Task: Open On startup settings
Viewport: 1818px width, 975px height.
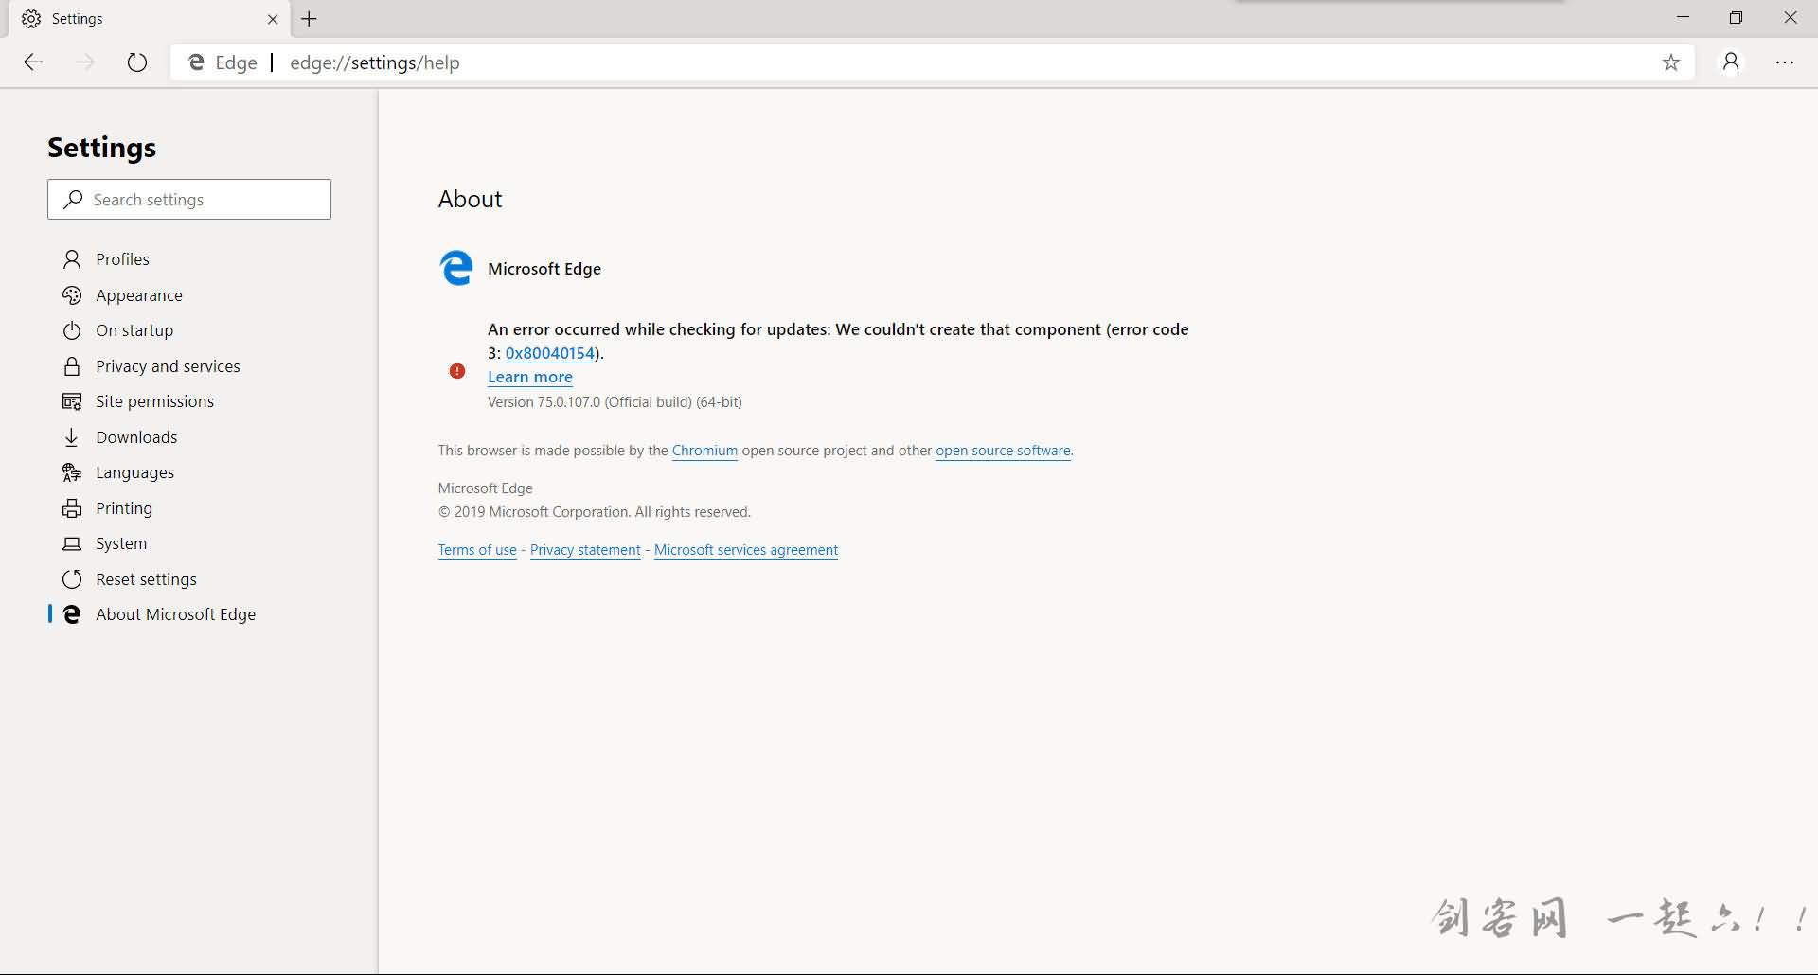Action: pos(134,330)
